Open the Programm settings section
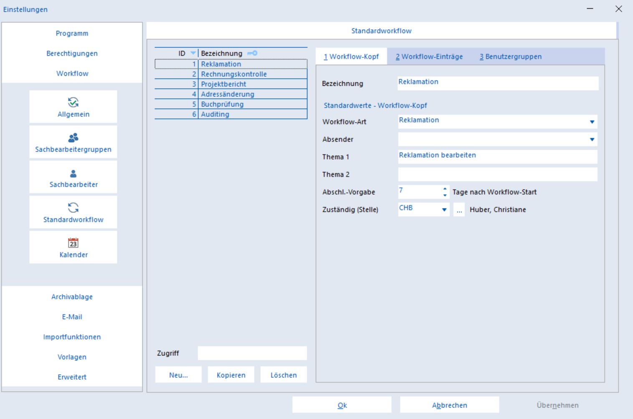The width and height of the screenshot is (633, 419). pyautogui.click(x=72, y=33)
